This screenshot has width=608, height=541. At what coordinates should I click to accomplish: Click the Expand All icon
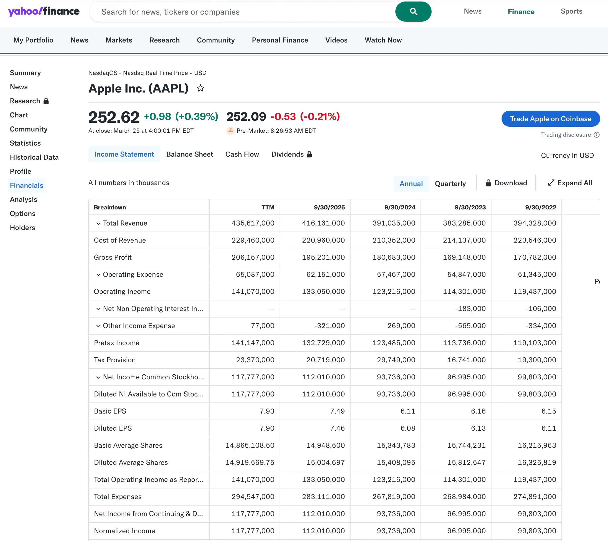552,183
